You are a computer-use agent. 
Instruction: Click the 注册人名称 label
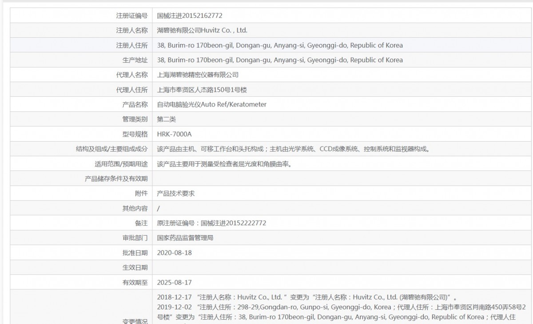(x=132, y=31)
